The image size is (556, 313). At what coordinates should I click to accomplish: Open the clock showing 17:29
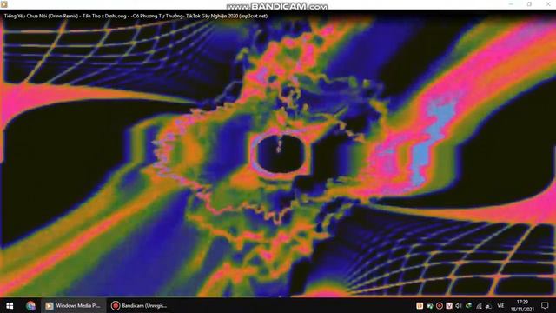[x=522, y=305]
